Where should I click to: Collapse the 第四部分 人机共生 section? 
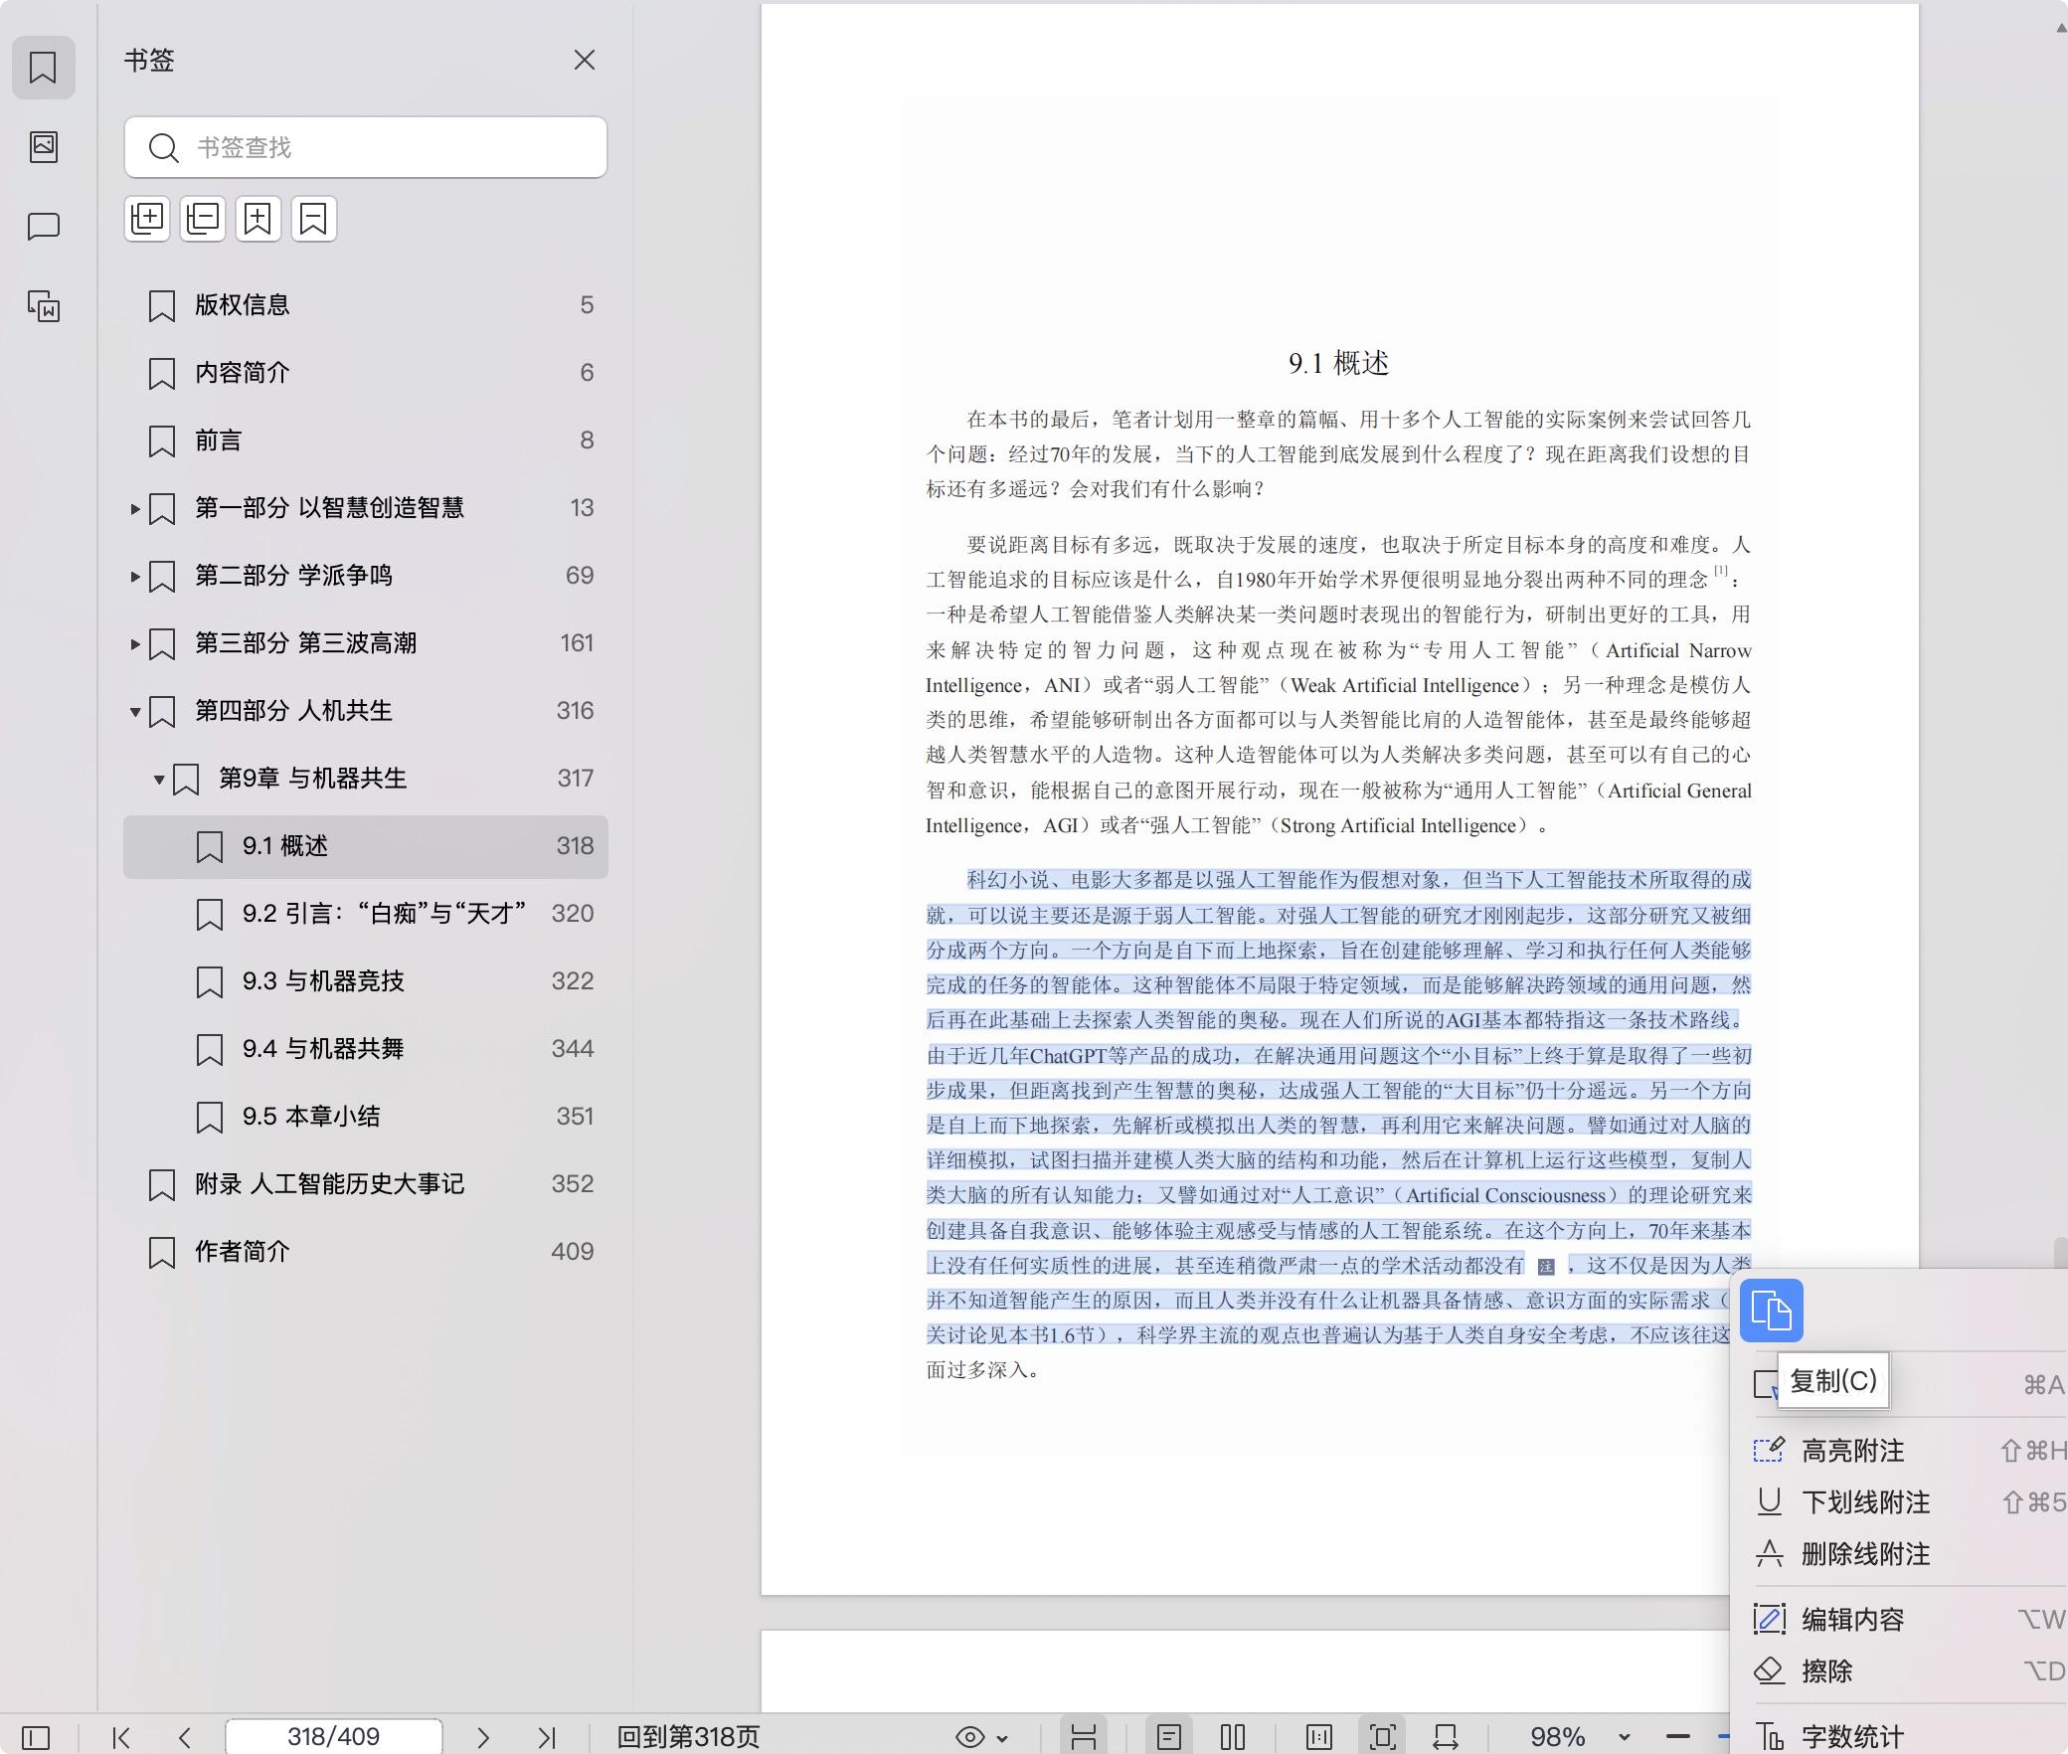pos(135,711)
